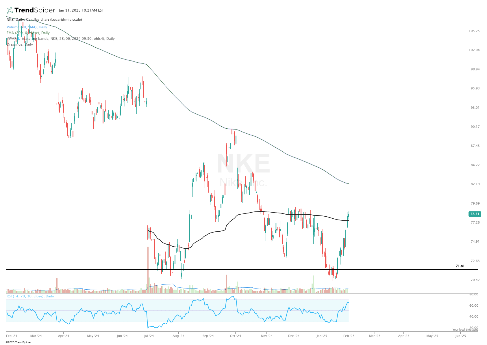Click the 77.26 price axis label
This screenshot has height=345, width=487.
pos(475,222)
